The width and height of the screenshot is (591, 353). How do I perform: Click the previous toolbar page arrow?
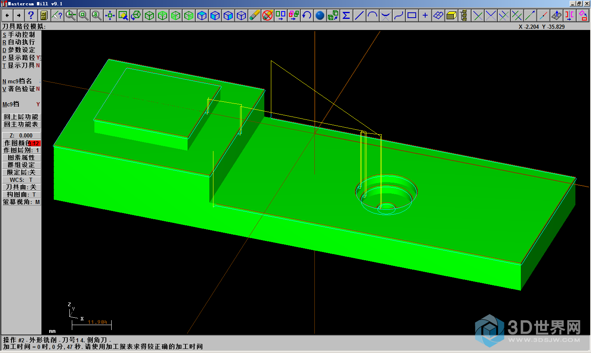(7, 16)
